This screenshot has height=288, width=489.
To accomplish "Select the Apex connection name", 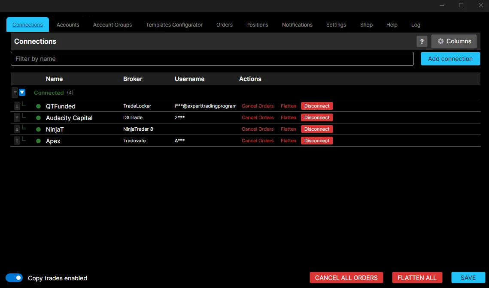I will tap(53, 141).
